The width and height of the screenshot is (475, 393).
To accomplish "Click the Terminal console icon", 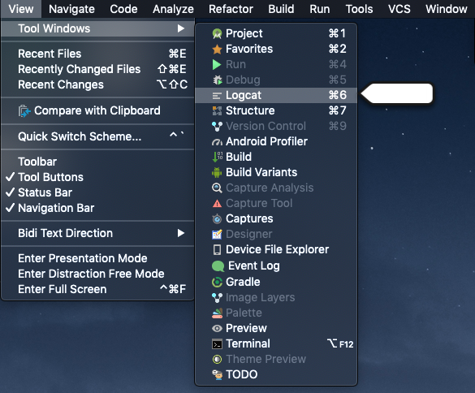I will pyautogui.click(x=217, y=344).
